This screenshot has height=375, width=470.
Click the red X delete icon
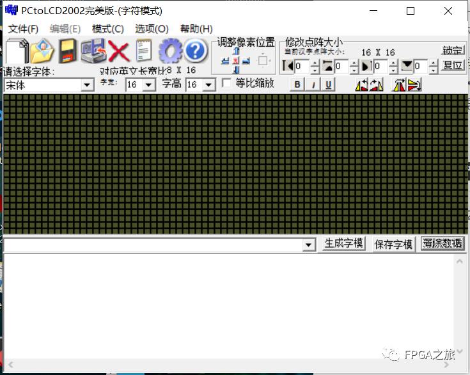pos(119,51)
